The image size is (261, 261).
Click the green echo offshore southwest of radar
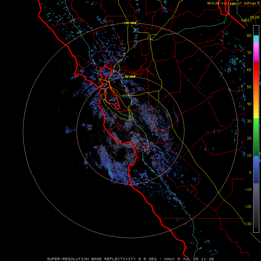(109, 168)
